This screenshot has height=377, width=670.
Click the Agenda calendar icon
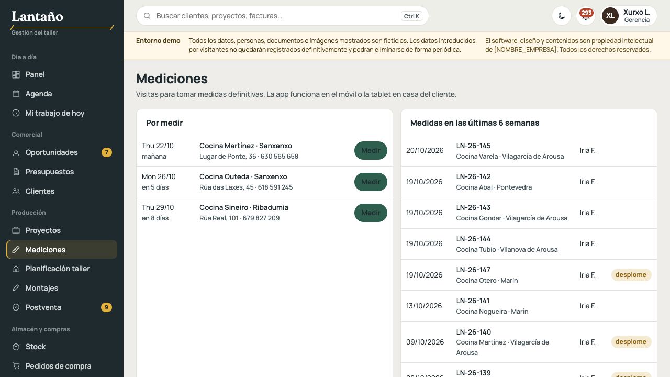16,94
